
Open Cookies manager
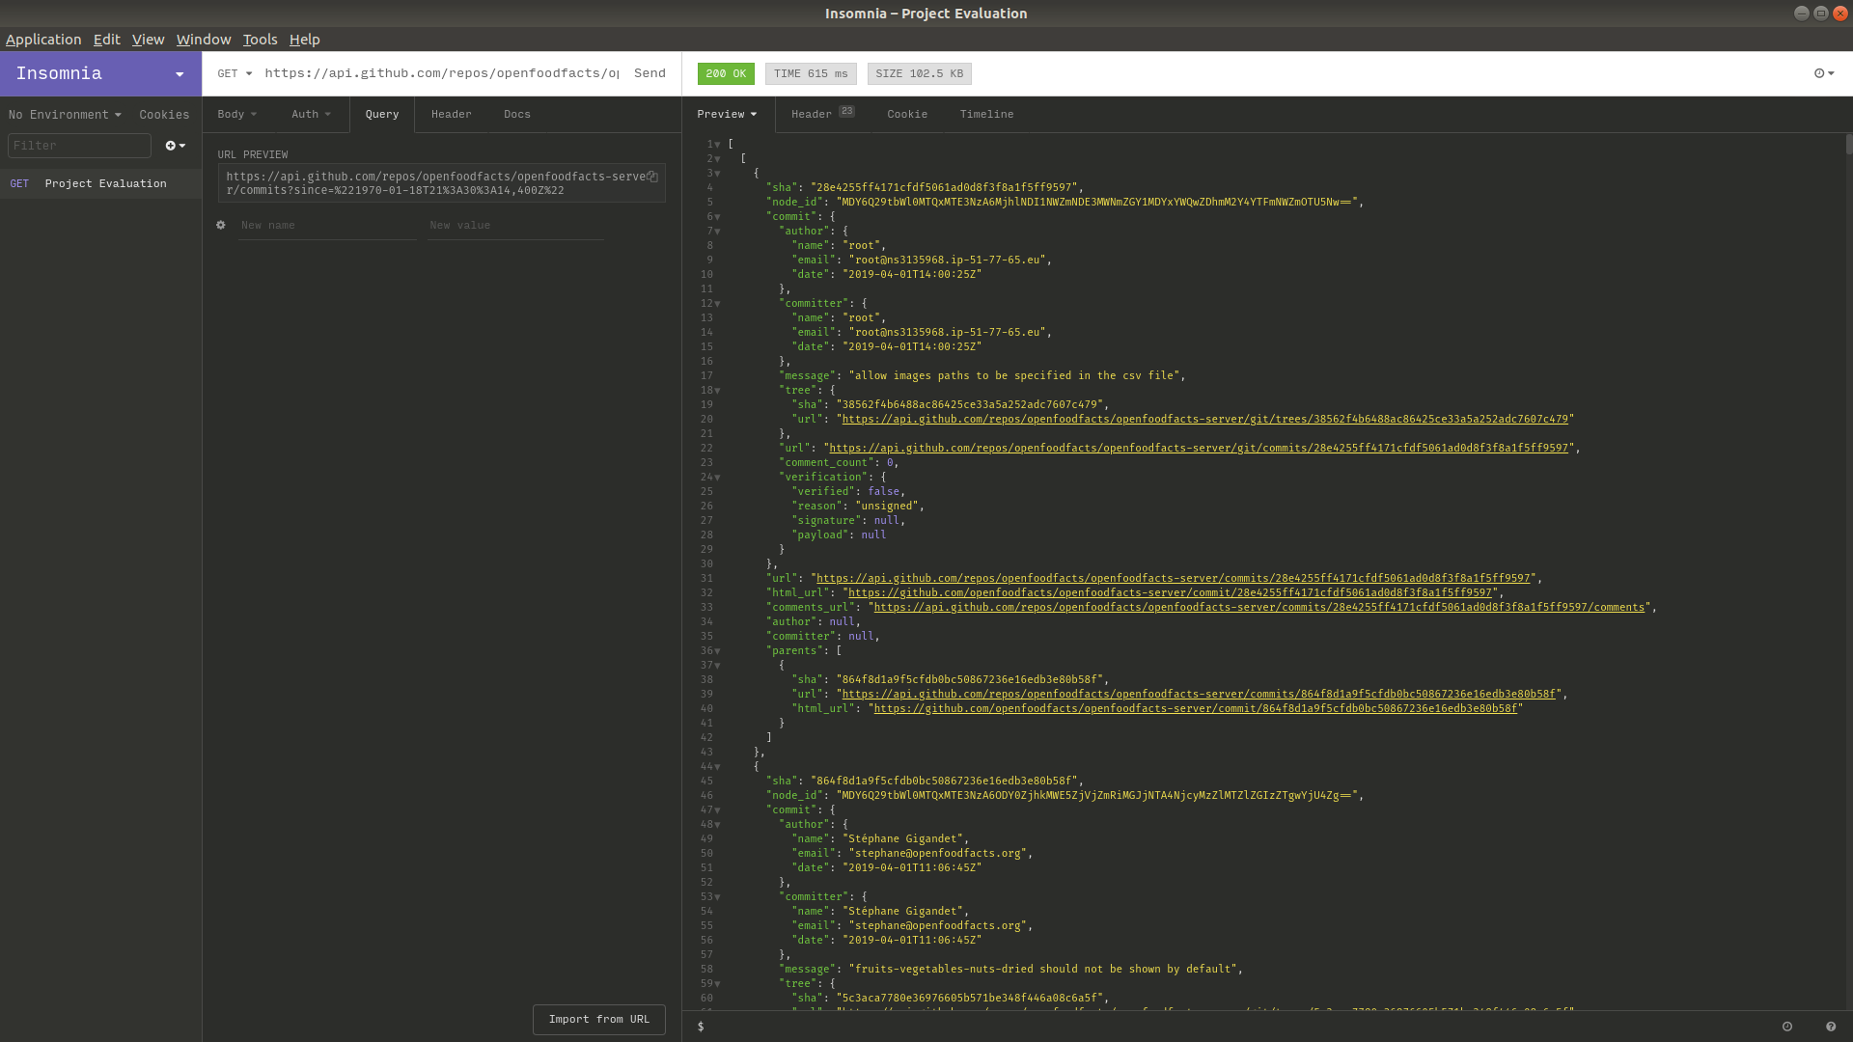[x=164, y=115]
